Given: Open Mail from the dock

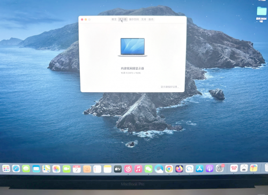Looking at the screenshot, I should click(36, 169).
